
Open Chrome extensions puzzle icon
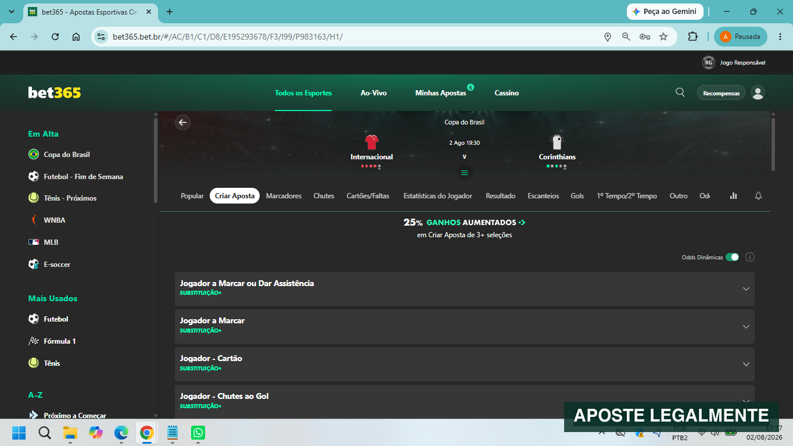(692, 37)
